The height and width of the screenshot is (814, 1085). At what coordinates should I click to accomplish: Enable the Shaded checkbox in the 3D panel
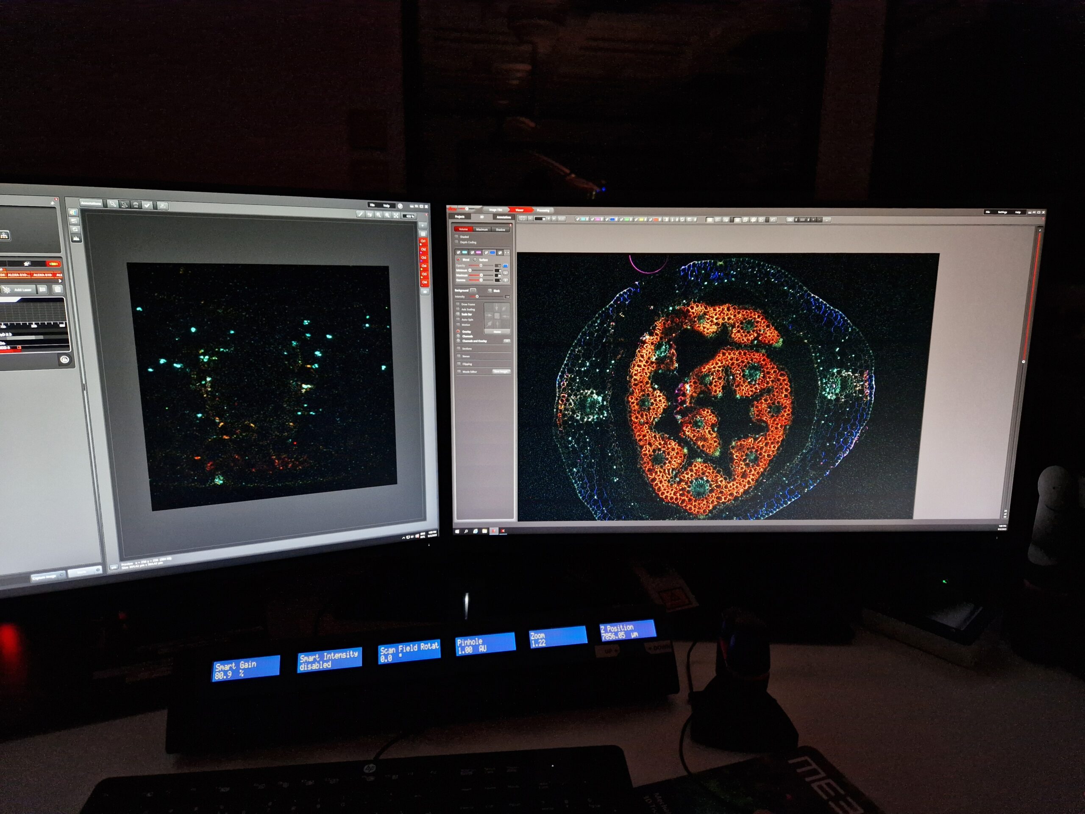(456, 237)
